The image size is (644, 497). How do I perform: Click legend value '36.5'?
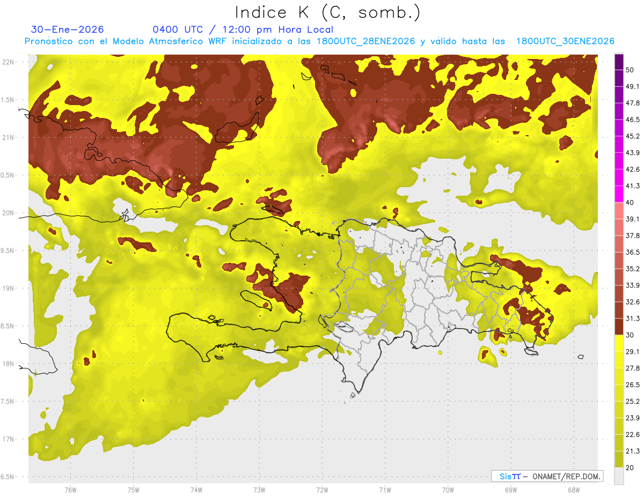(633, 252)
